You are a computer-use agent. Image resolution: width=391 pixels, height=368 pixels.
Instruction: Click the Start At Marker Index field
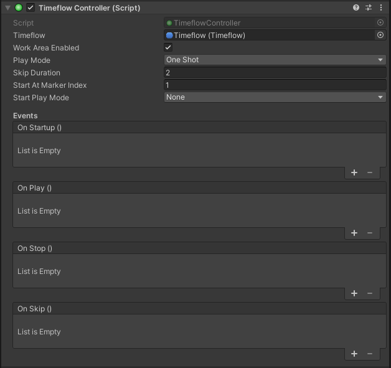click(275, 85)
